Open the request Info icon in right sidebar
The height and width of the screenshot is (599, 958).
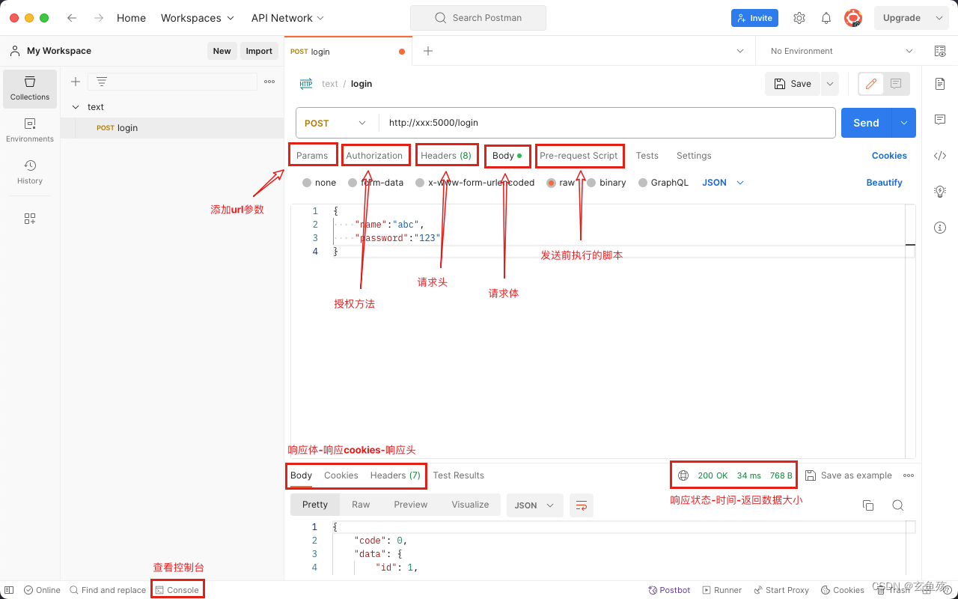[x=940, y=228]
